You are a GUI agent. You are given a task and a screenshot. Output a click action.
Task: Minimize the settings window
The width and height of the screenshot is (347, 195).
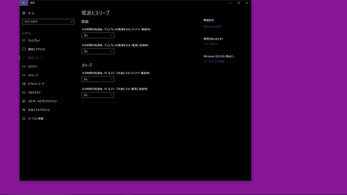(230, 3)
